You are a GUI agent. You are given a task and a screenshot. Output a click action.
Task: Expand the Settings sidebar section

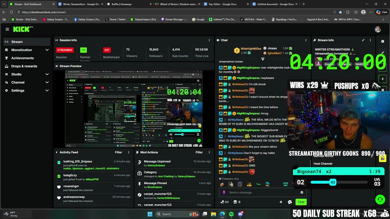tap(47, 90)
